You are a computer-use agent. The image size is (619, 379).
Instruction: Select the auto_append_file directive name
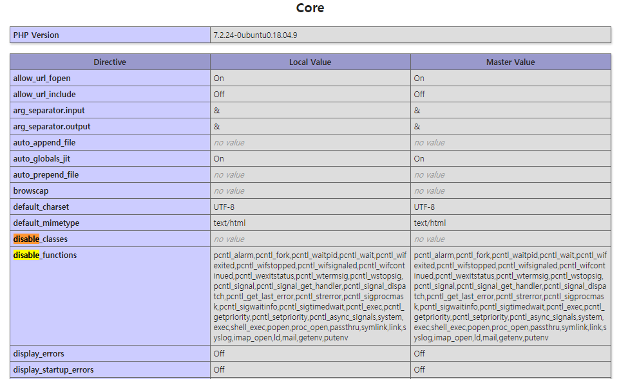click(x=44, y=142)
